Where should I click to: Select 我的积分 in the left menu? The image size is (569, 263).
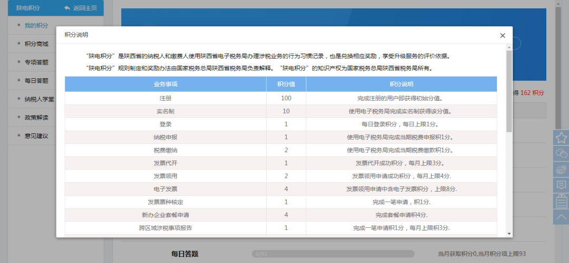(x=36, y=25)
